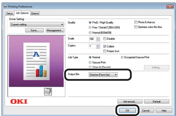Screen dimensions: 176x116
Task: Confirm with the OK button
Action: pyautogui.click(x=127, y=110)
